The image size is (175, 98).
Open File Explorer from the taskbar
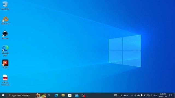click(63, 95)
